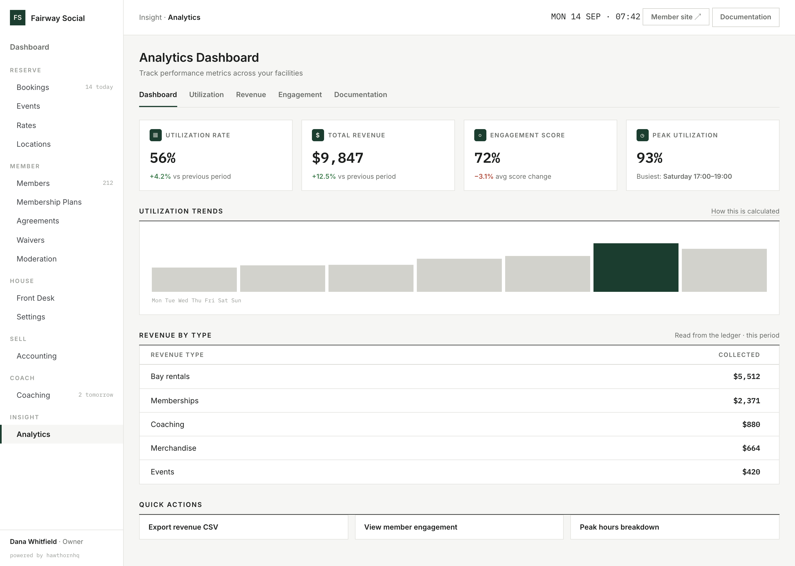Click the Events revenue table row
Image resolution: width=795 pixels, height=566 pixels.
pos(459,472)
